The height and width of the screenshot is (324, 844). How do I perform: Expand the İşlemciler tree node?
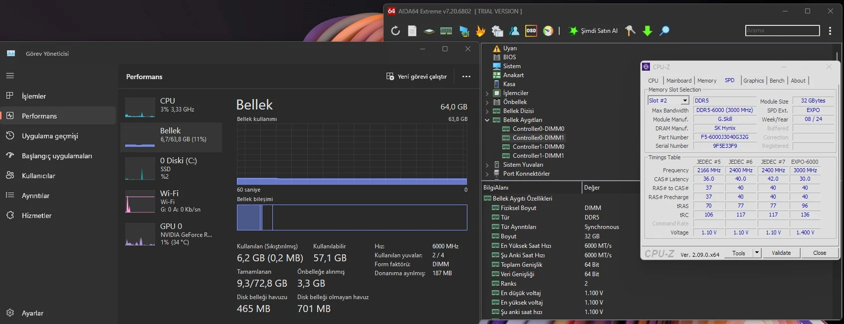click(487, 93)
